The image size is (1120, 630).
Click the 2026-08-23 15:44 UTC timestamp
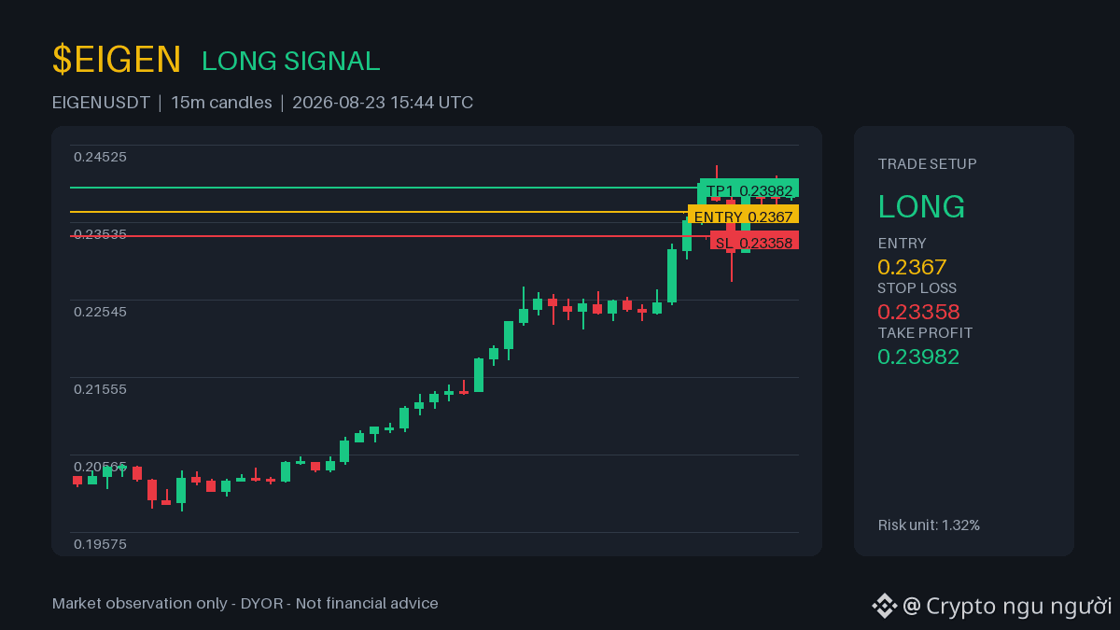(383, 103)
